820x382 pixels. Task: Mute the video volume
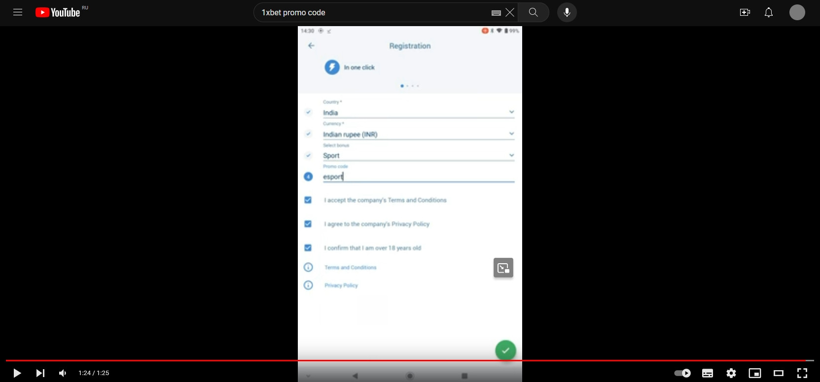click(63, 373)
